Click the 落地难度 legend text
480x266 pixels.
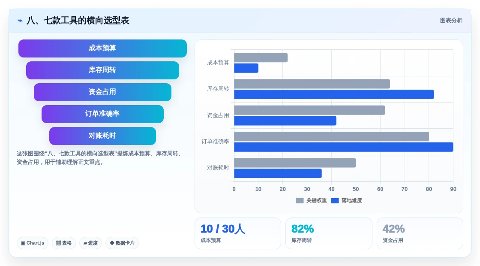352,200
